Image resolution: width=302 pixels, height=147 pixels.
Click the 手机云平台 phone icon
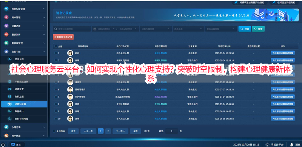pyautogui.click(x=267, y=144)
